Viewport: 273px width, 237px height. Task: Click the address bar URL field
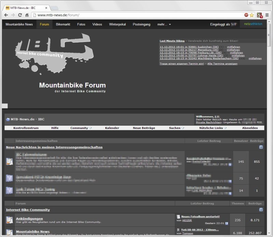[137, 15]
